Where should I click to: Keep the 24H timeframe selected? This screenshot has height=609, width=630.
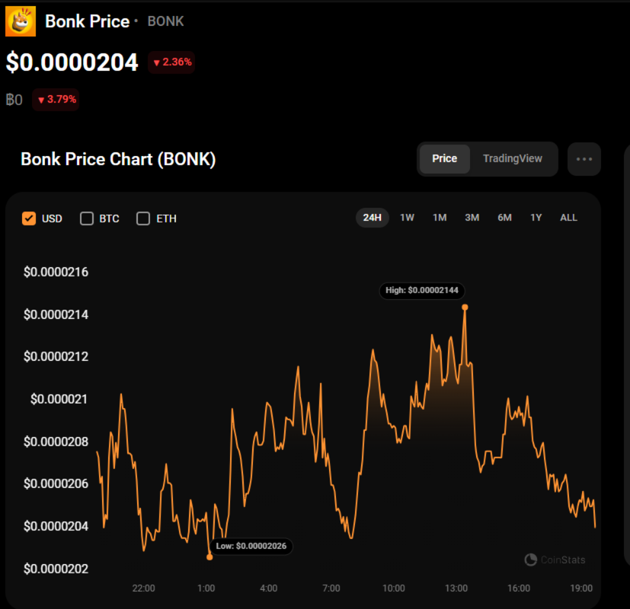click(372, 218)
